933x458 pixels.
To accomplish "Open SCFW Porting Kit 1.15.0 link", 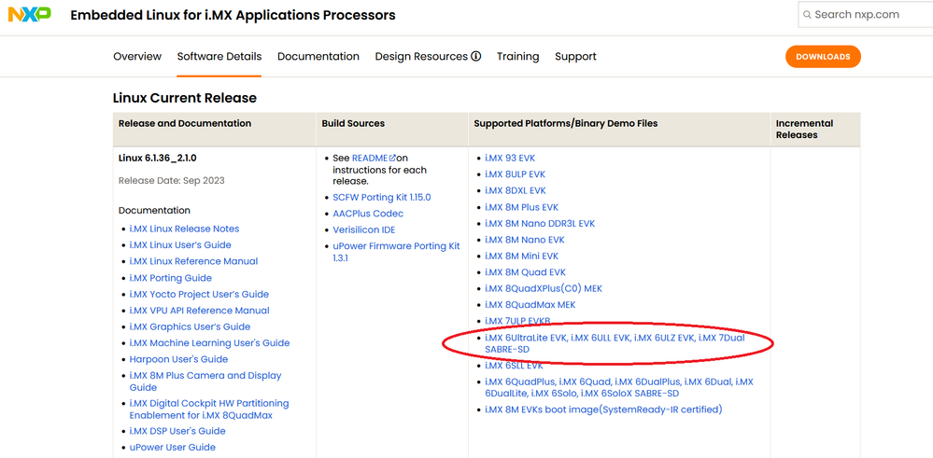I will pyautogui.click(x=382, y=198).
